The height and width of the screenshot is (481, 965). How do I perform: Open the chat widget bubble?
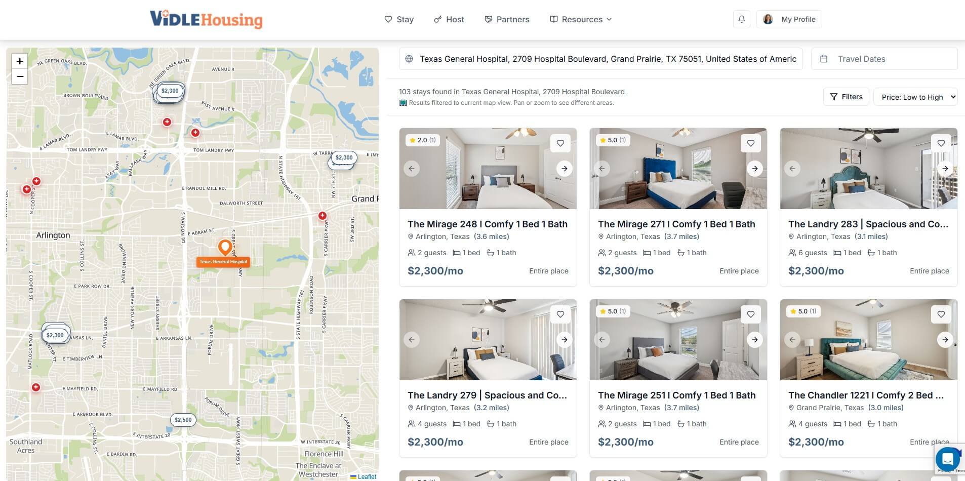tap(947, 459)
